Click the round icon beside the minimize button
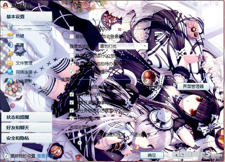The image size is (225, 162). point(195,4)
